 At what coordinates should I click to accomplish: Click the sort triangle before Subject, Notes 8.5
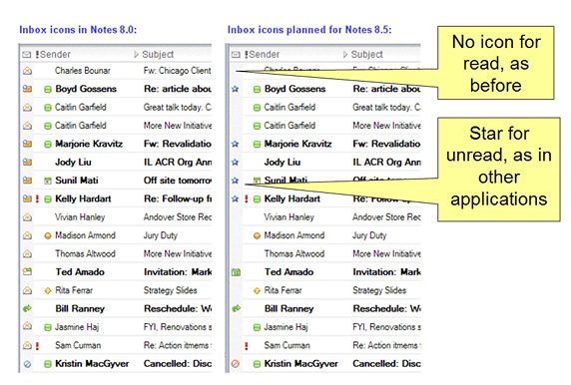click(344, 54)
